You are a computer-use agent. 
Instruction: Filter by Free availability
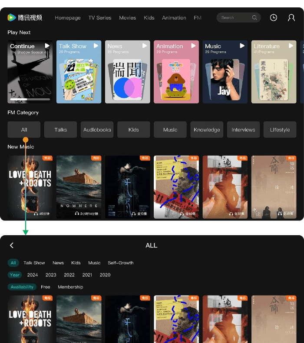tap(46, 287)
